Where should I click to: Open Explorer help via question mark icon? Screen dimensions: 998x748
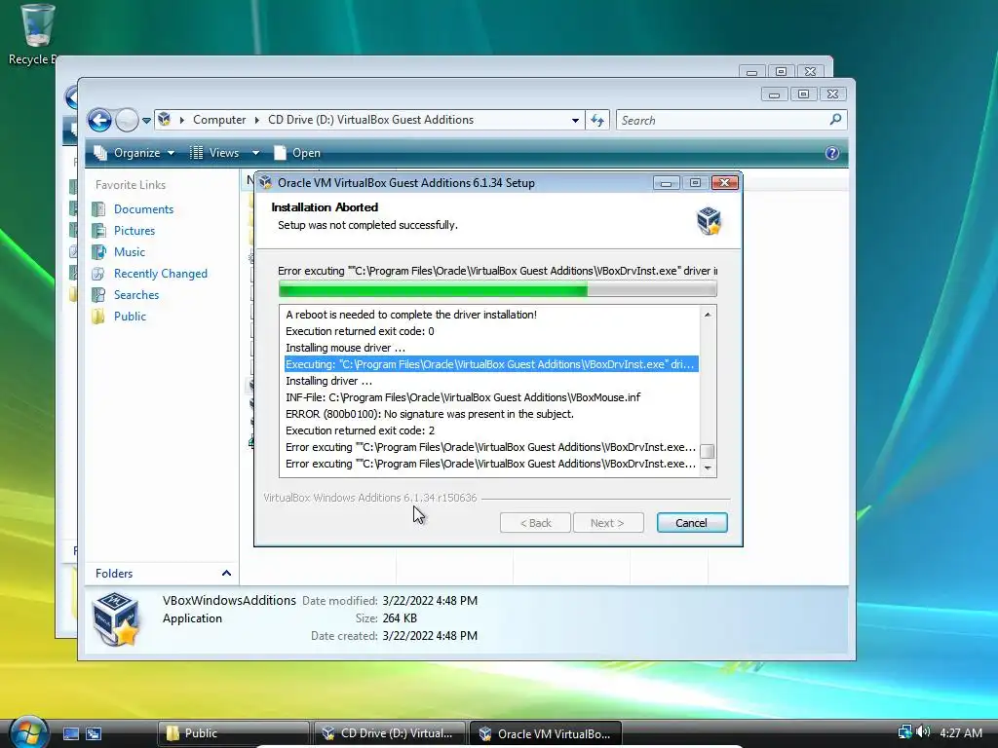tap(832, 153)
